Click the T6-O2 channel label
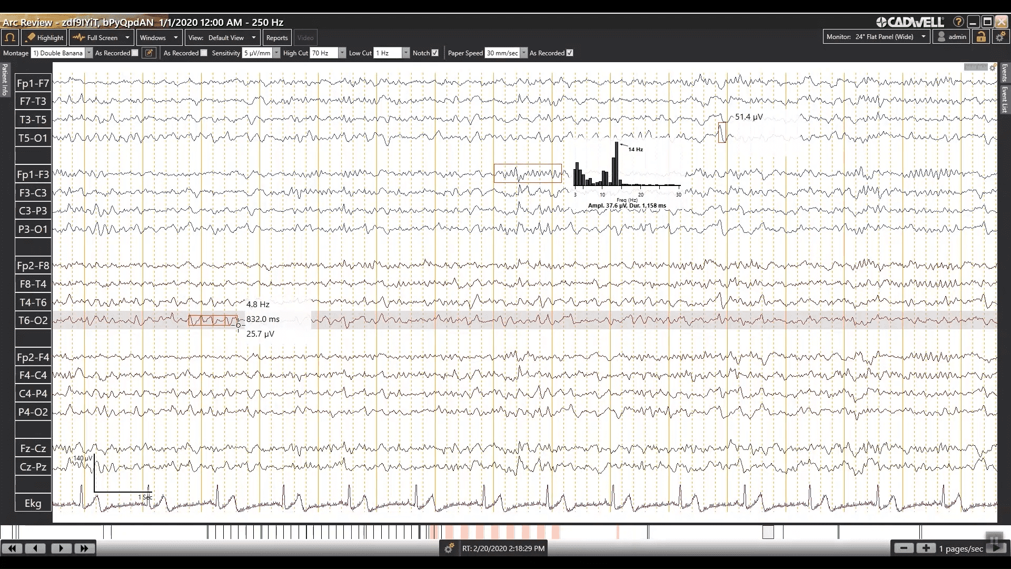 (33, 320)
